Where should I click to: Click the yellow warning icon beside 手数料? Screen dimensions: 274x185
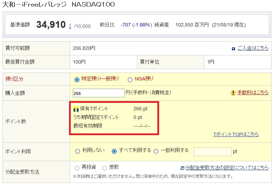[233, 93]
